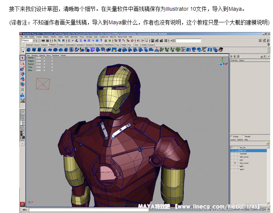
Task: Select the paint selection tool in toolbox
Action: tap(22, 69)
